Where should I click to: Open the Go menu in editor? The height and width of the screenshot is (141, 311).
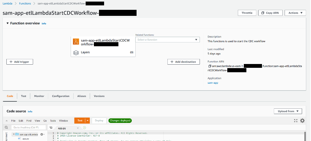45,121
